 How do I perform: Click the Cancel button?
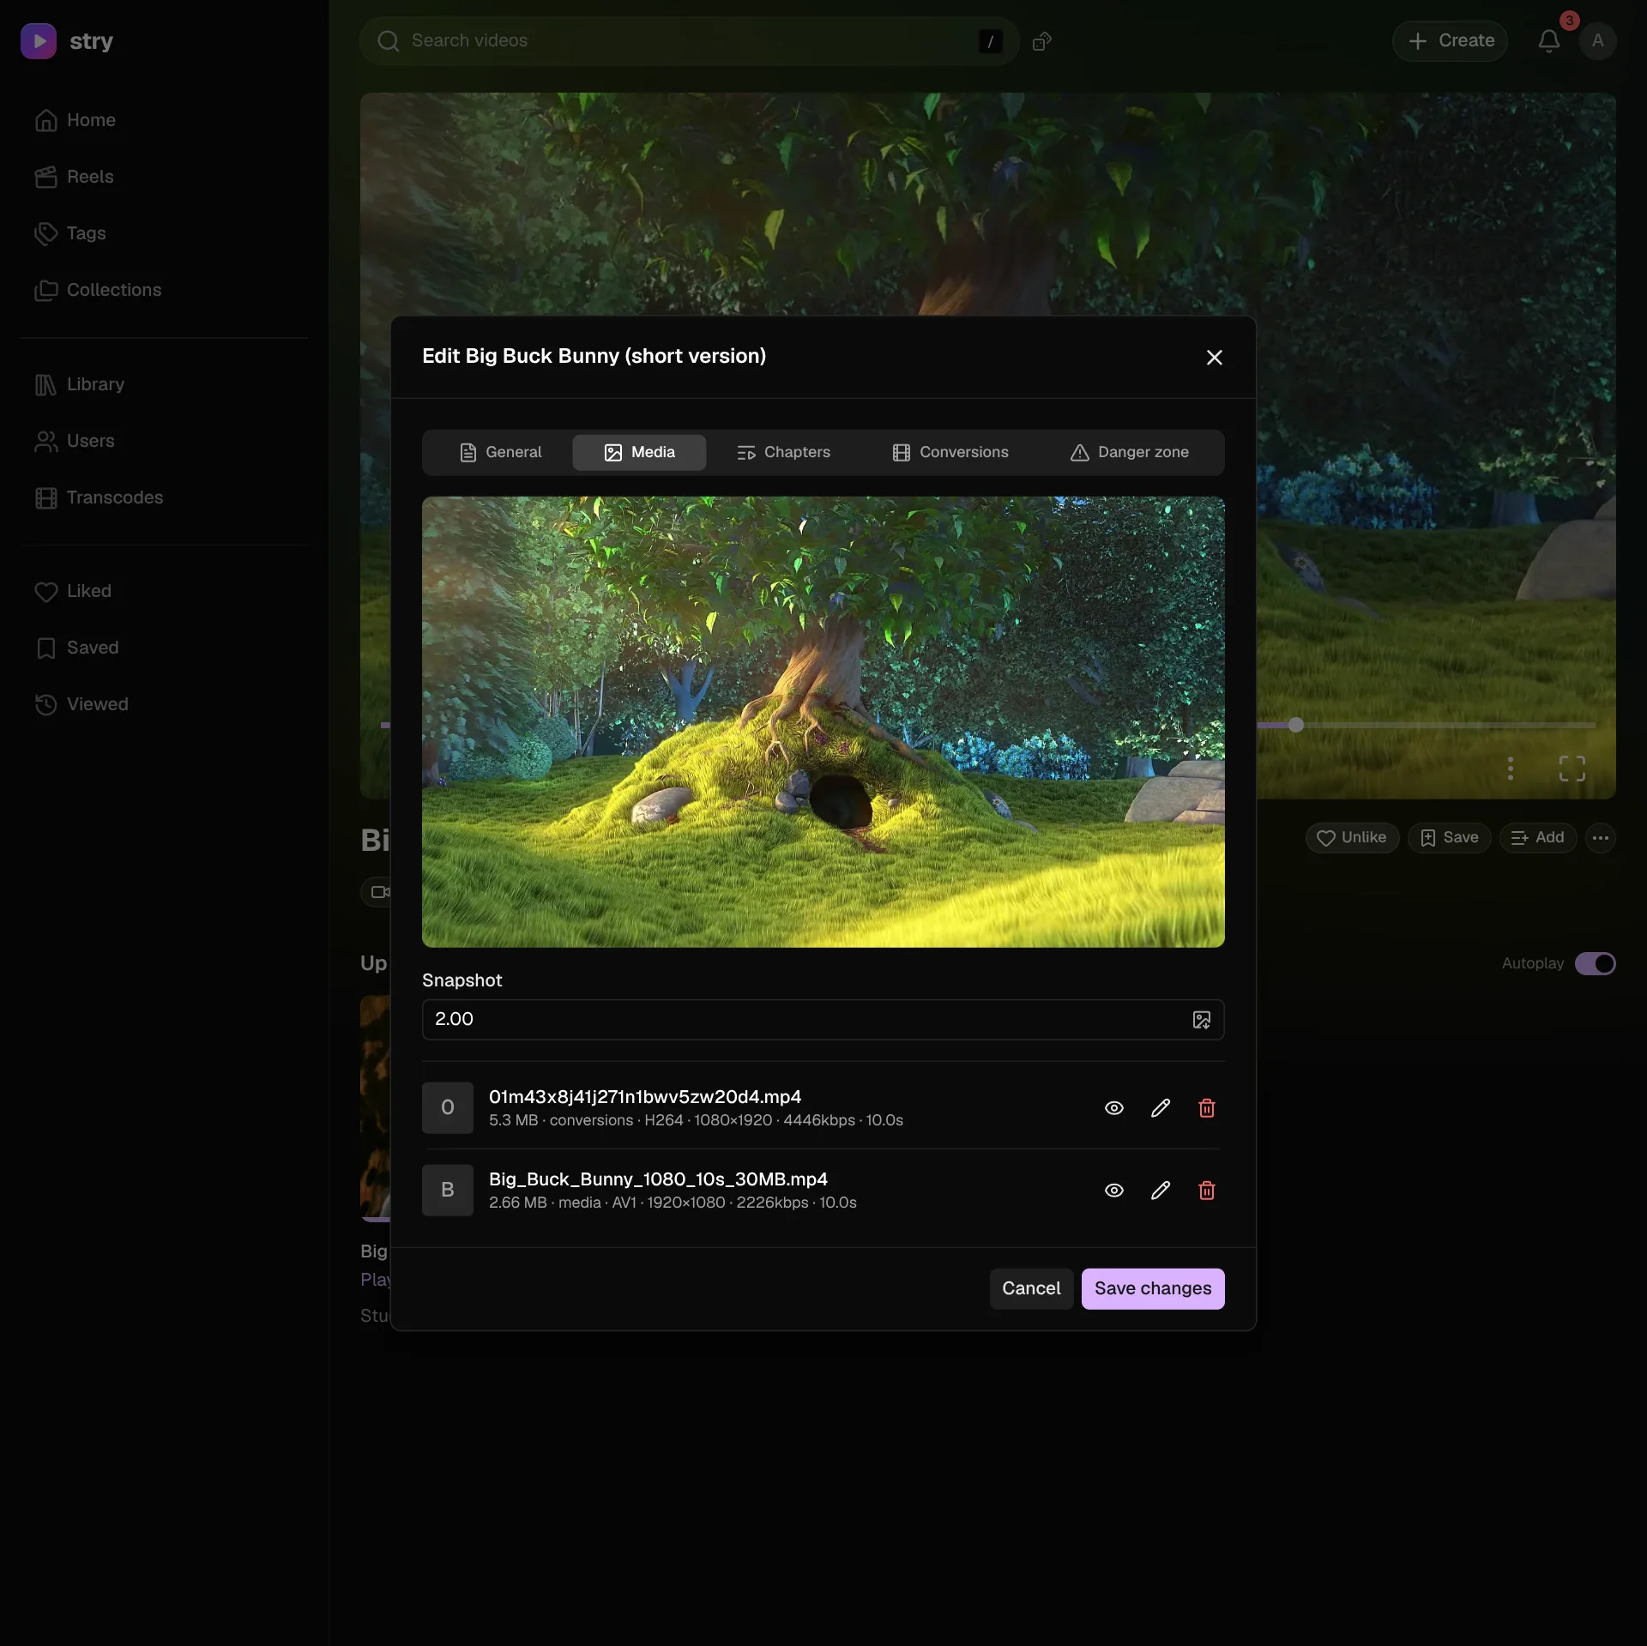1031,1288
